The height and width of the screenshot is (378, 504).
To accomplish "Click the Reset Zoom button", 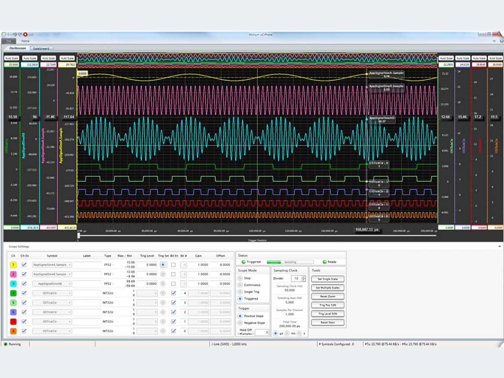I will (x=327, y=296).
